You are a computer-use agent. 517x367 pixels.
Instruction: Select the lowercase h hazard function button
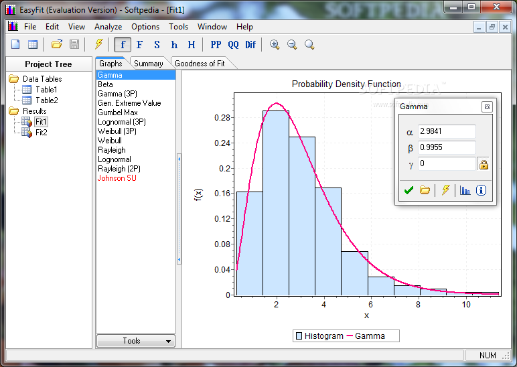click(174, 44)
